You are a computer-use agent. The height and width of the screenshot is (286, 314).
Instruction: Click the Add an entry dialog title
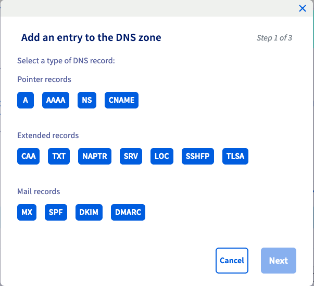coord(91,37)
